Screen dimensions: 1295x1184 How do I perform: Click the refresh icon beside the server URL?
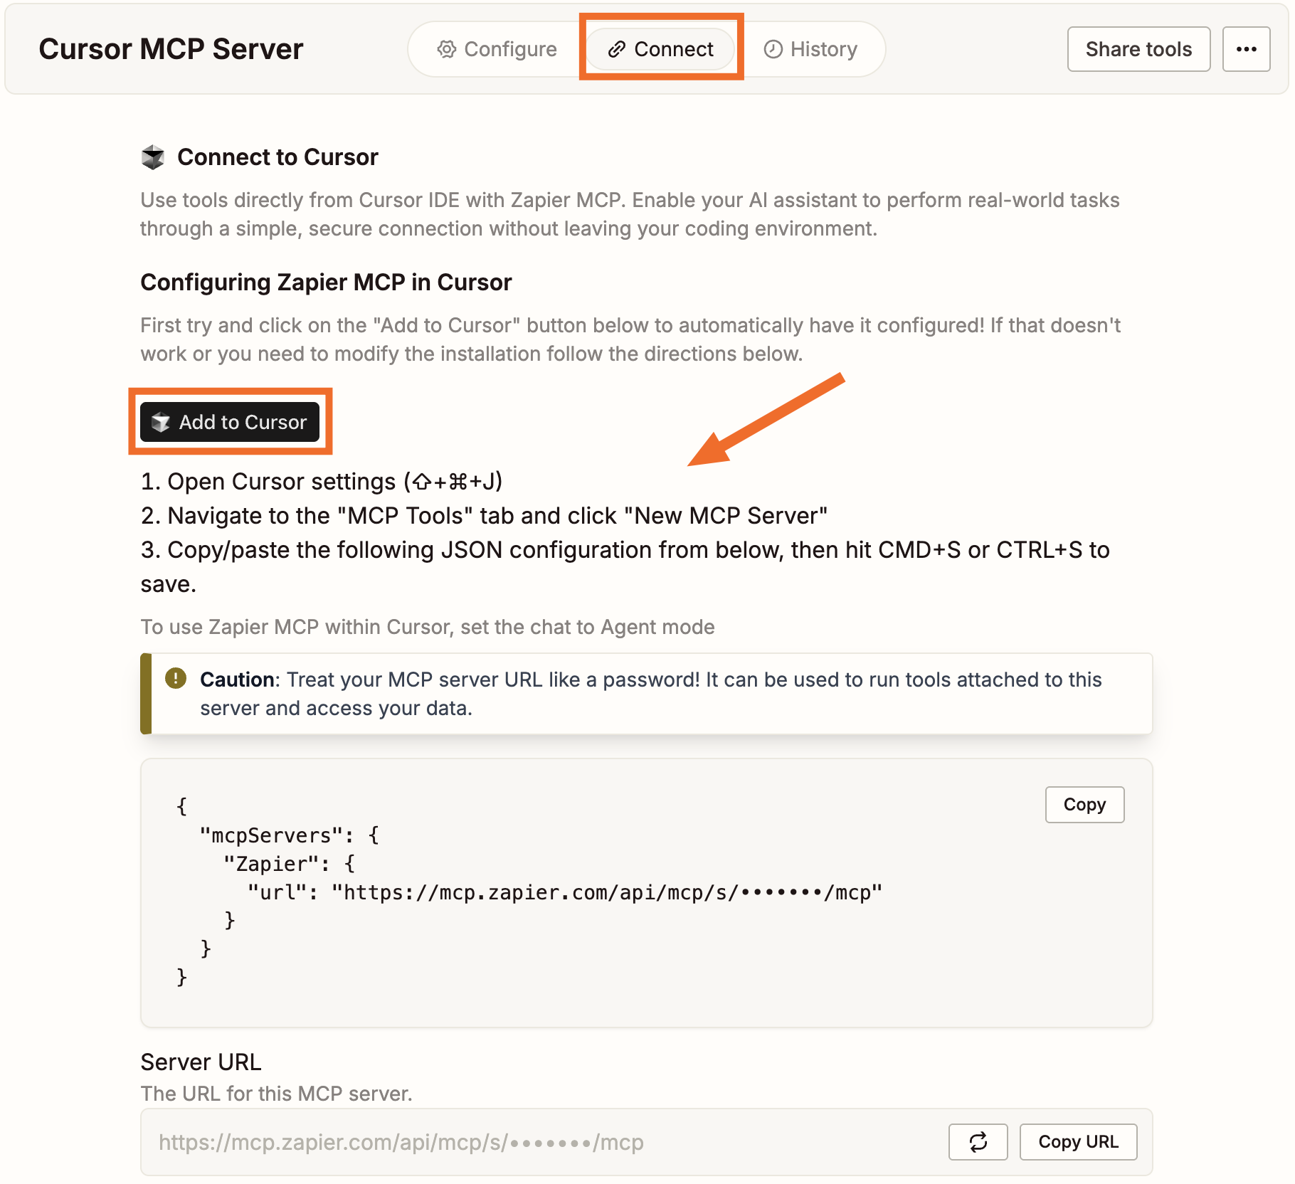coord(978,1141)
